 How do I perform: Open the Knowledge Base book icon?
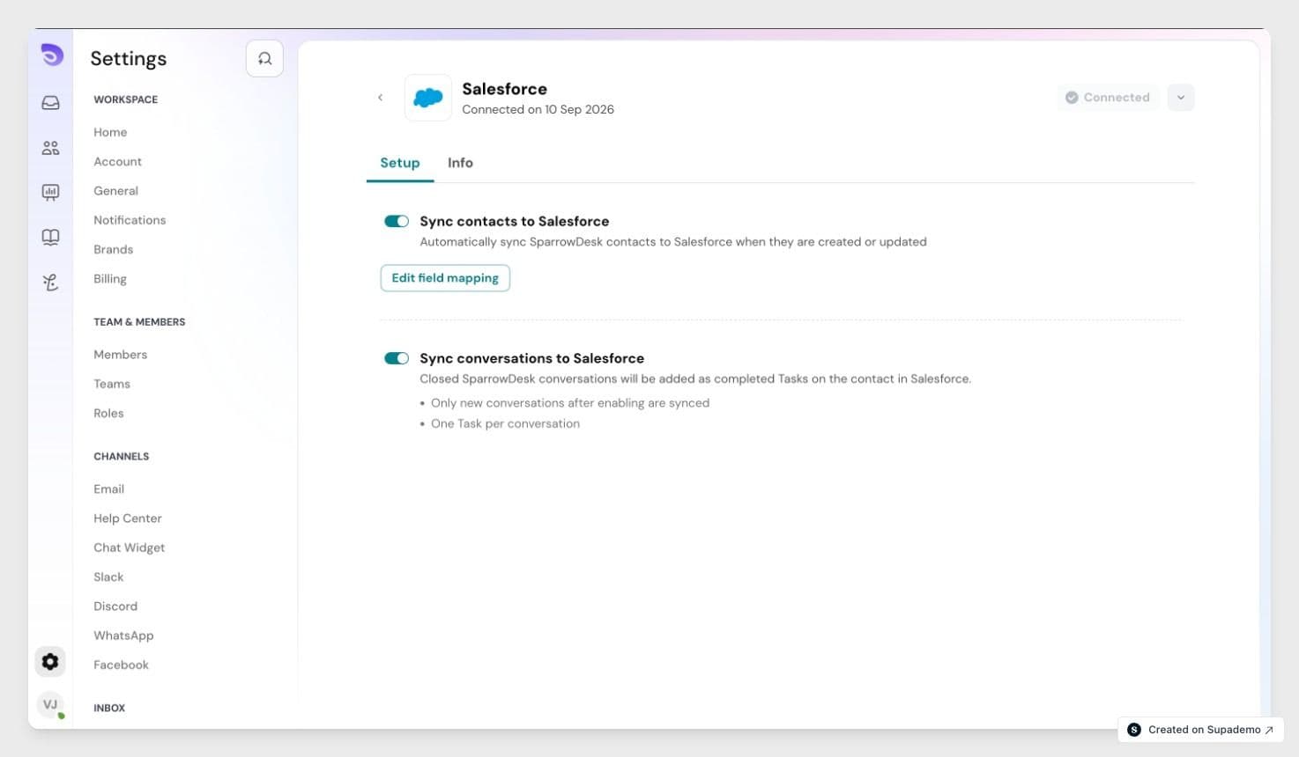point(51,237)
